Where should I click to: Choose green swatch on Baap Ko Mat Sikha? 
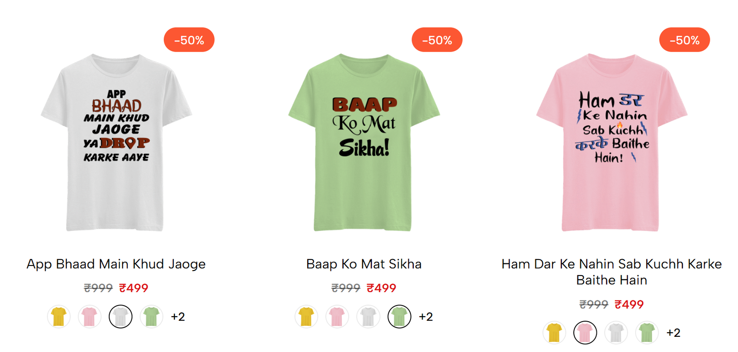(x=399, y=317)
